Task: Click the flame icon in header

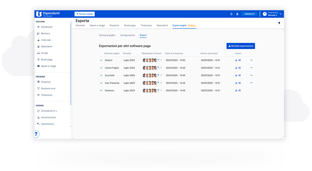Action: 237,14
